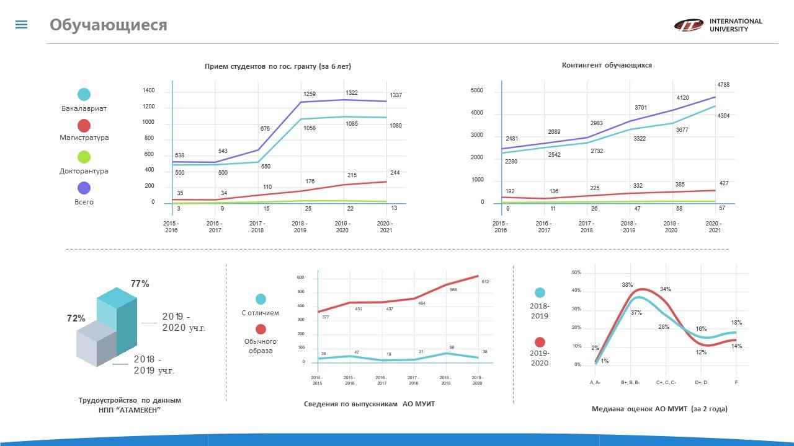
Task: Click the Обучающиеся page title
Action: (109, 25)
